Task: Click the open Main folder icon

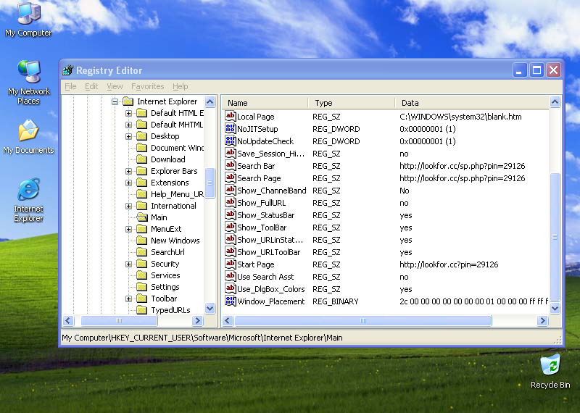Action: pos(141,217)
